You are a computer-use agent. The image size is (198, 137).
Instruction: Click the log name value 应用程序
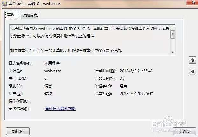click(52, 63)
